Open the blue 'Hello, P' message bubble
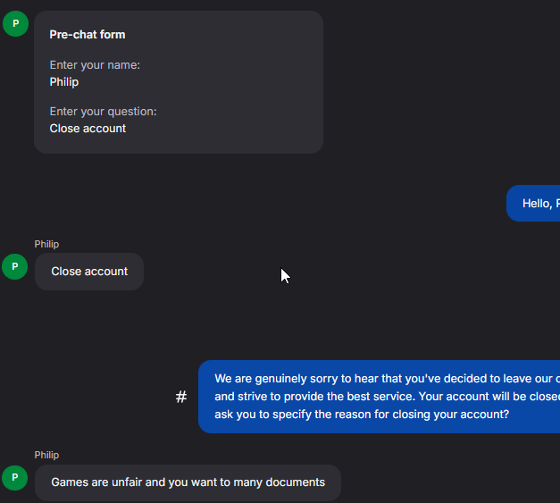The height and width of the screenshot is (503, 560). 536,204
